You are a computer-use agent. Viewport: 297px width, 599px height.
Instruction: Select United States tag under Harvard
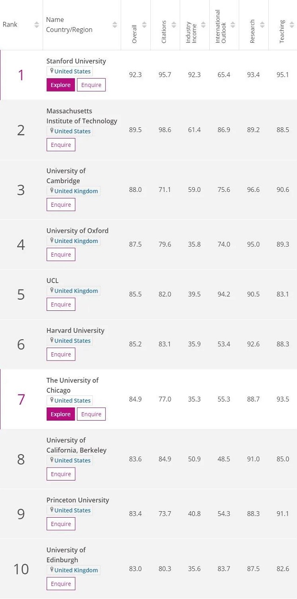coord(72,341)
